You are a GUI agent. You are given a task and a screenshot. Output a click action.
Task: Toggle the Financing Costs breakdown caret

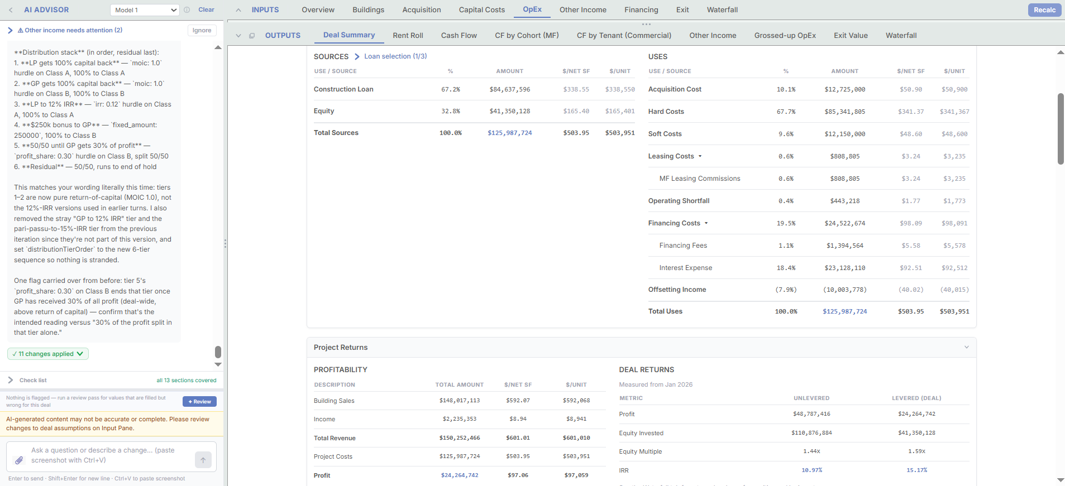pos(706,223)
